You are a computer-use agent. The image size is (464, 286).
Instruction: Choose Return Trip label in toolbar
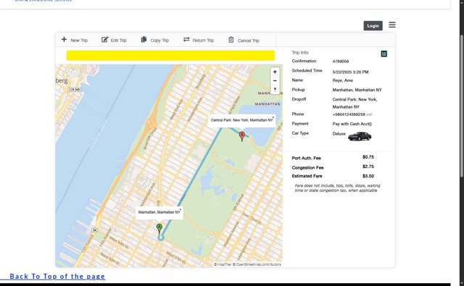tap(203, 40)
